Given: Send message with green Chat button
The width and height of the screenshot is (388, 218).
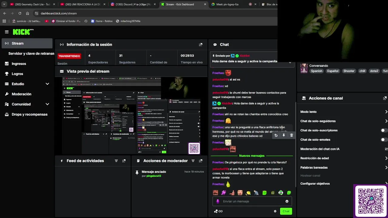Looking at the screenshot, I should (286, 211).
